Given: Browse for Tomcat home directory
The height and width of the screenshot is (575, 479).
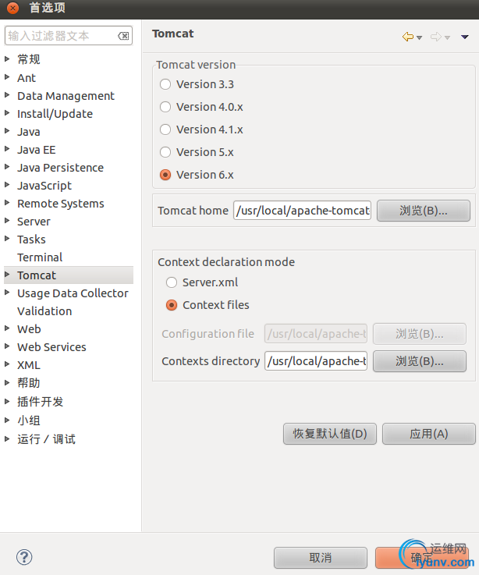Looking at the screenshot, I should (x=424, y=211).
